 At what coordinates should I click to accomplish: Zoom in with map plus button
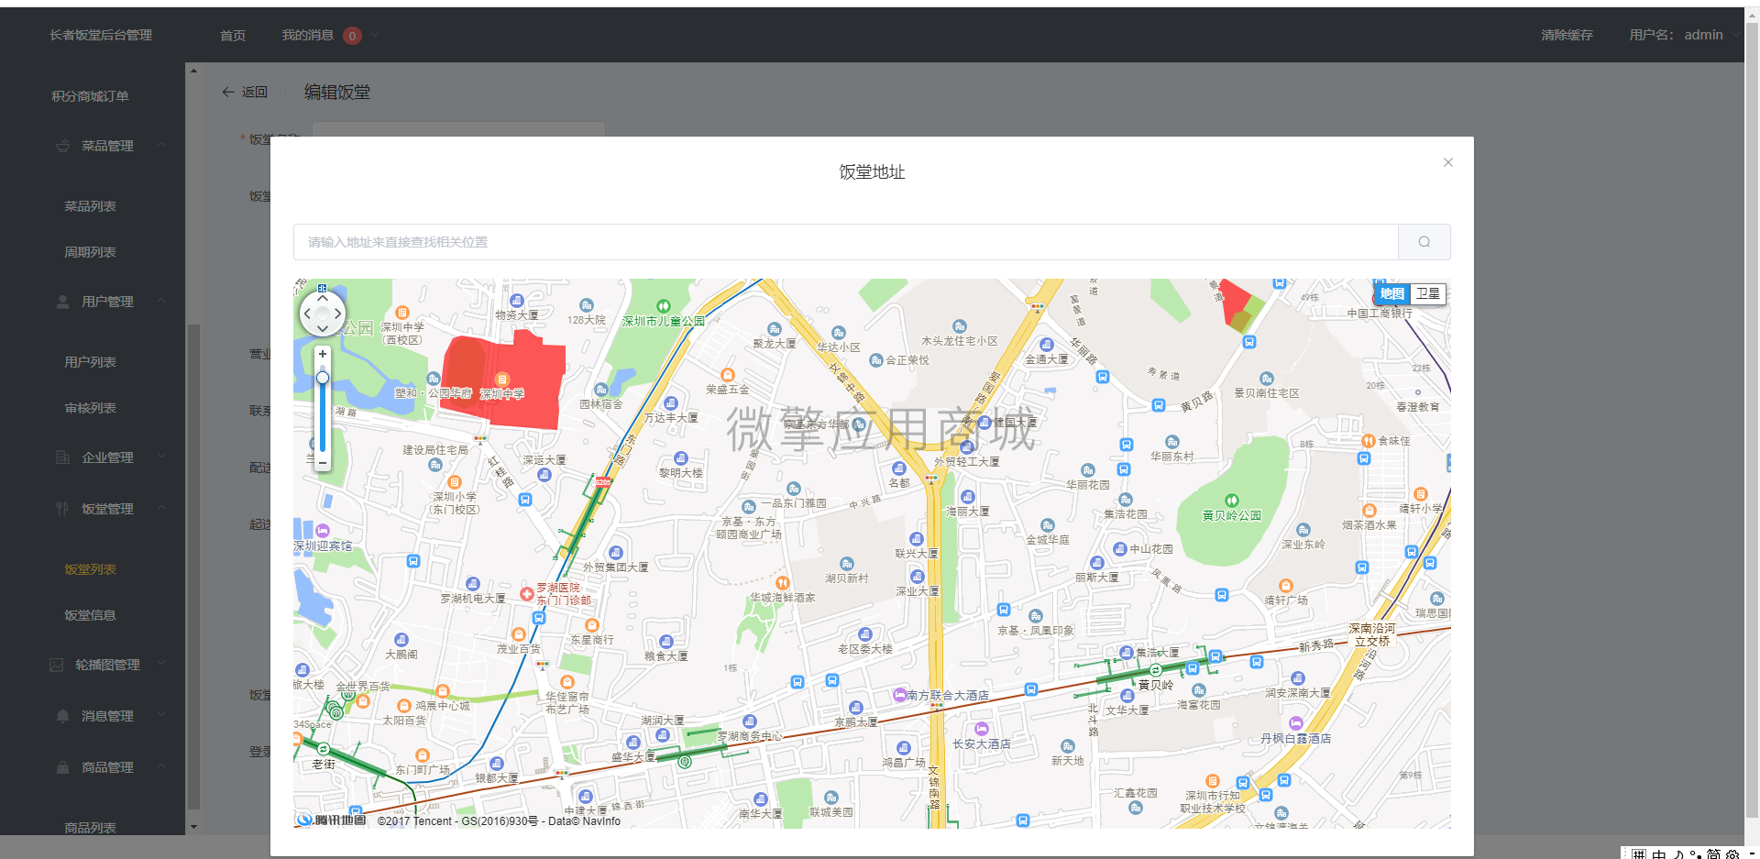point(323,354)
